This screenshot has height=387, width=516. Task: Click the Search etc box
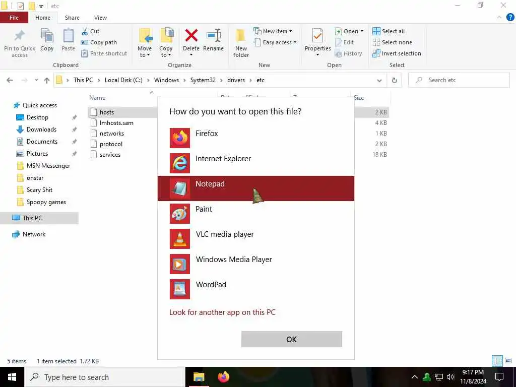[459, 80]
